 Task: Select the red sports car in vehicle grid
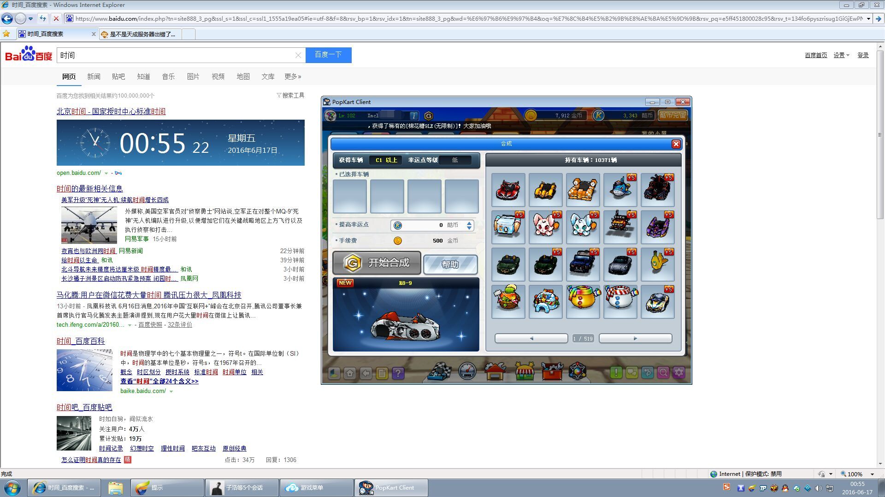coord(508,190)
